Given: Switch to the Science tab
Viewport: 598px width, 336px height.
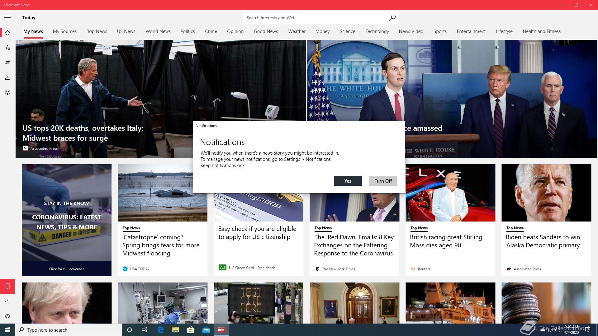Looking at the screenshot, I should click(347, 31).
